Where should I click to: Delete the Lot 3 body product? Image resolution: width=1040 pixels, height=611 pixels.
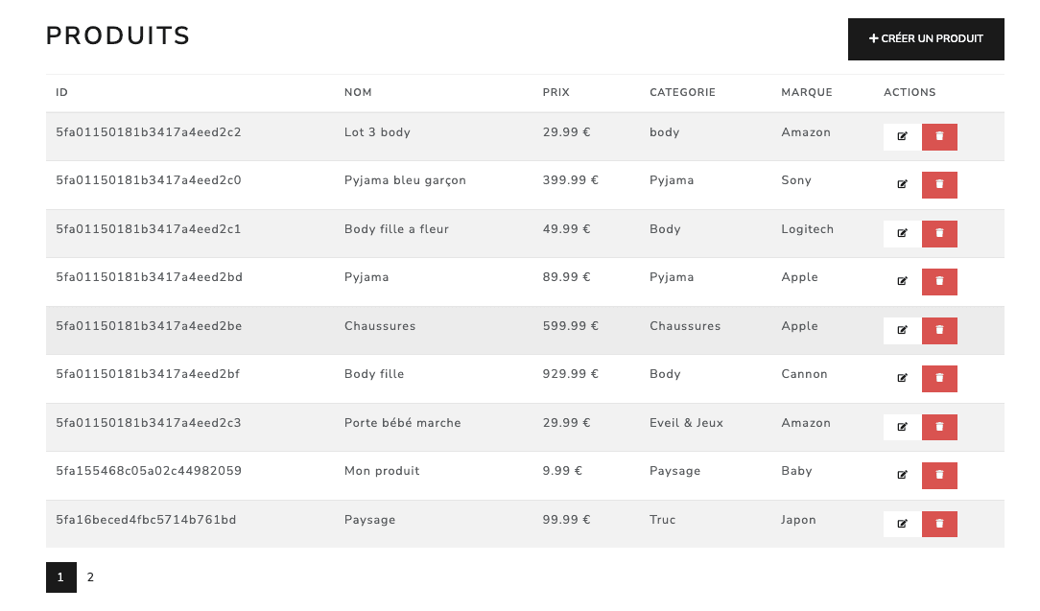click(x=939, y=136)
